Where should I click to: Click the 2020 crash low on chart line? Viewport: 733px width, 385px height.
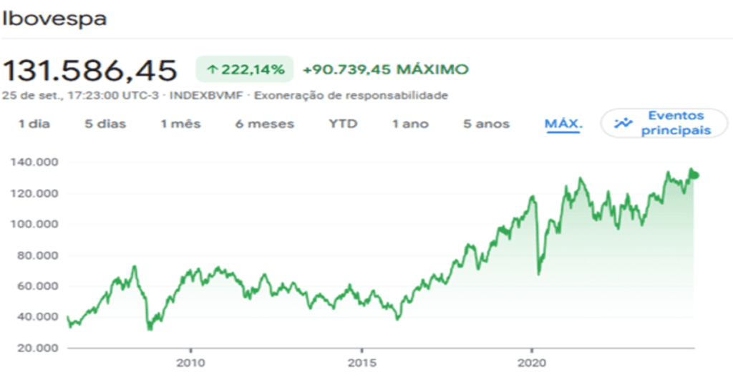[x=538, y=273]
